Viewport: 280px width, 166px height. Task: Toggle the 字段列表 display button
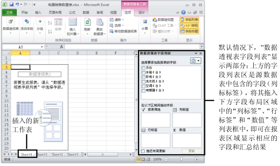pos(189,19)
